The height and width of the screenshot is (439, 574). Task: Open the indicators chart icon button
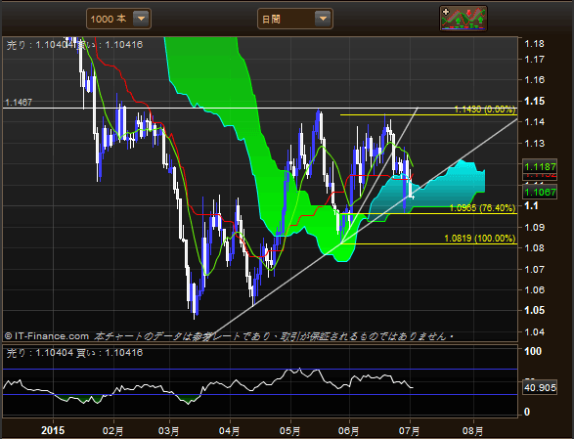coord(464,19)
